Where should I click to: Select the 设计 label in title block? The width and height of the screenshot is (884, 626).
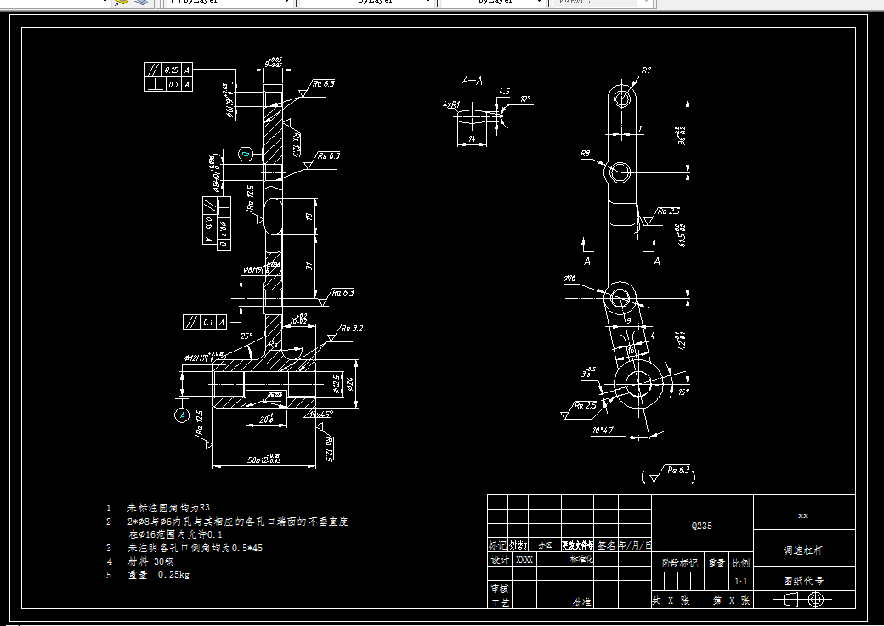[500, 560]
